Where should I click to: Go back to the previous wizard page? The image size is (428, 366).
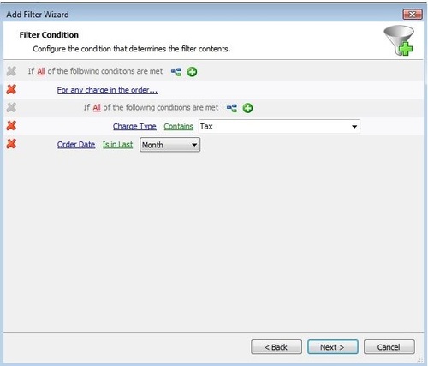[276, 347]
